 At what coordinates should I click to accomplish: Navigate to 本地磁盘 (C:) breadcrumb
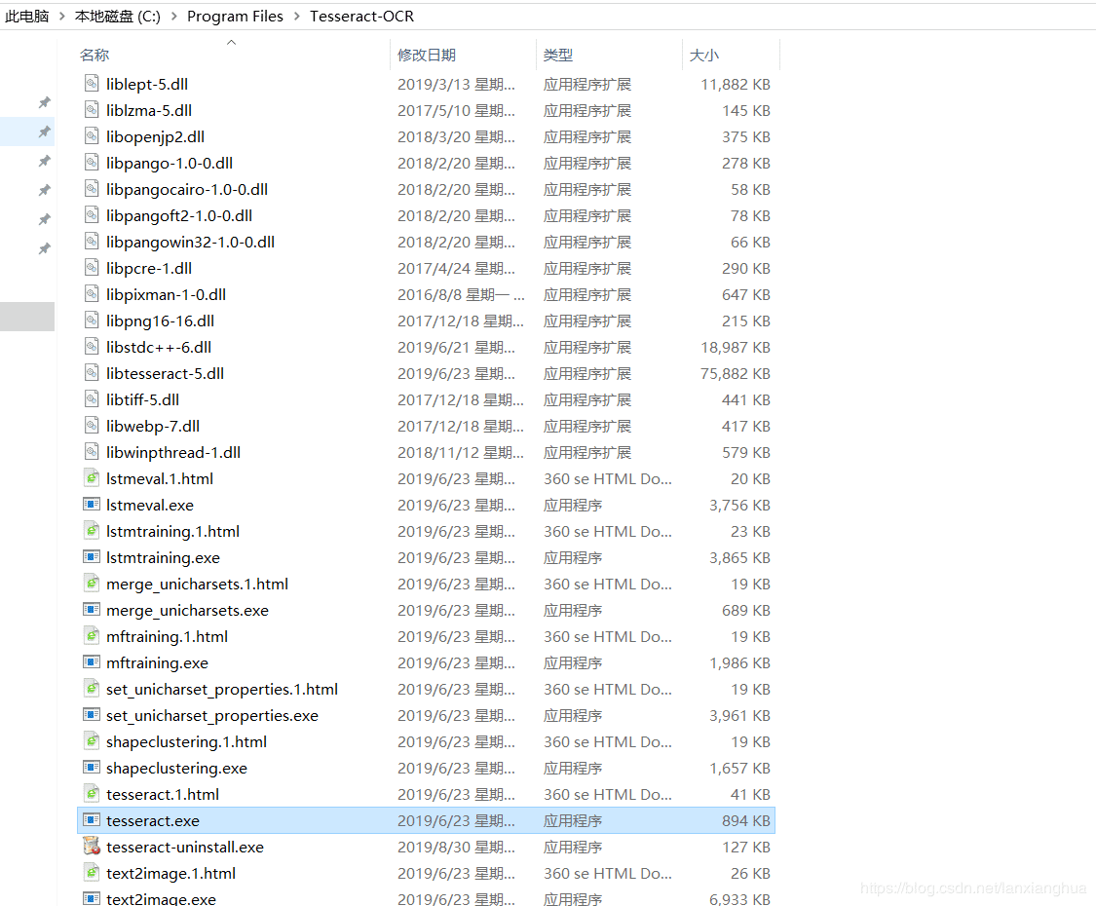click(x=118, y=17)
